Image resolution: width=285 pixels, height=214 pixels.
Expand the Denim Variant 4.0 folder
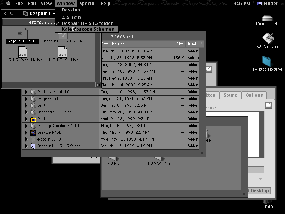[26, 92]
